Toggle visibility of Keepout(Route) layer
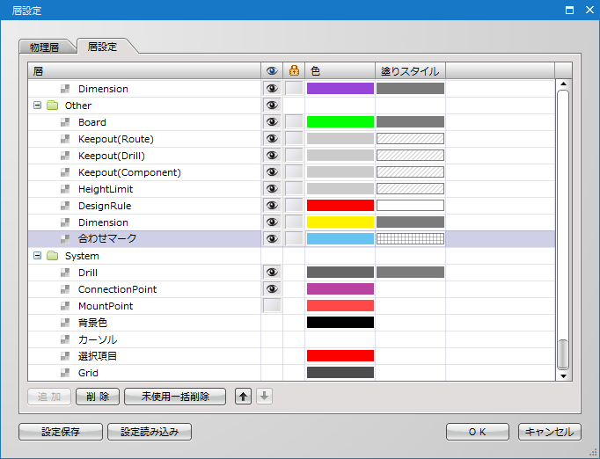 point(272,138)
